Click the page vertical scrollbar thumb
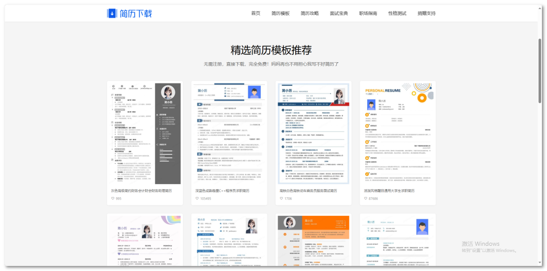Viewport: 547px width, 271px height. click(540, 71)
